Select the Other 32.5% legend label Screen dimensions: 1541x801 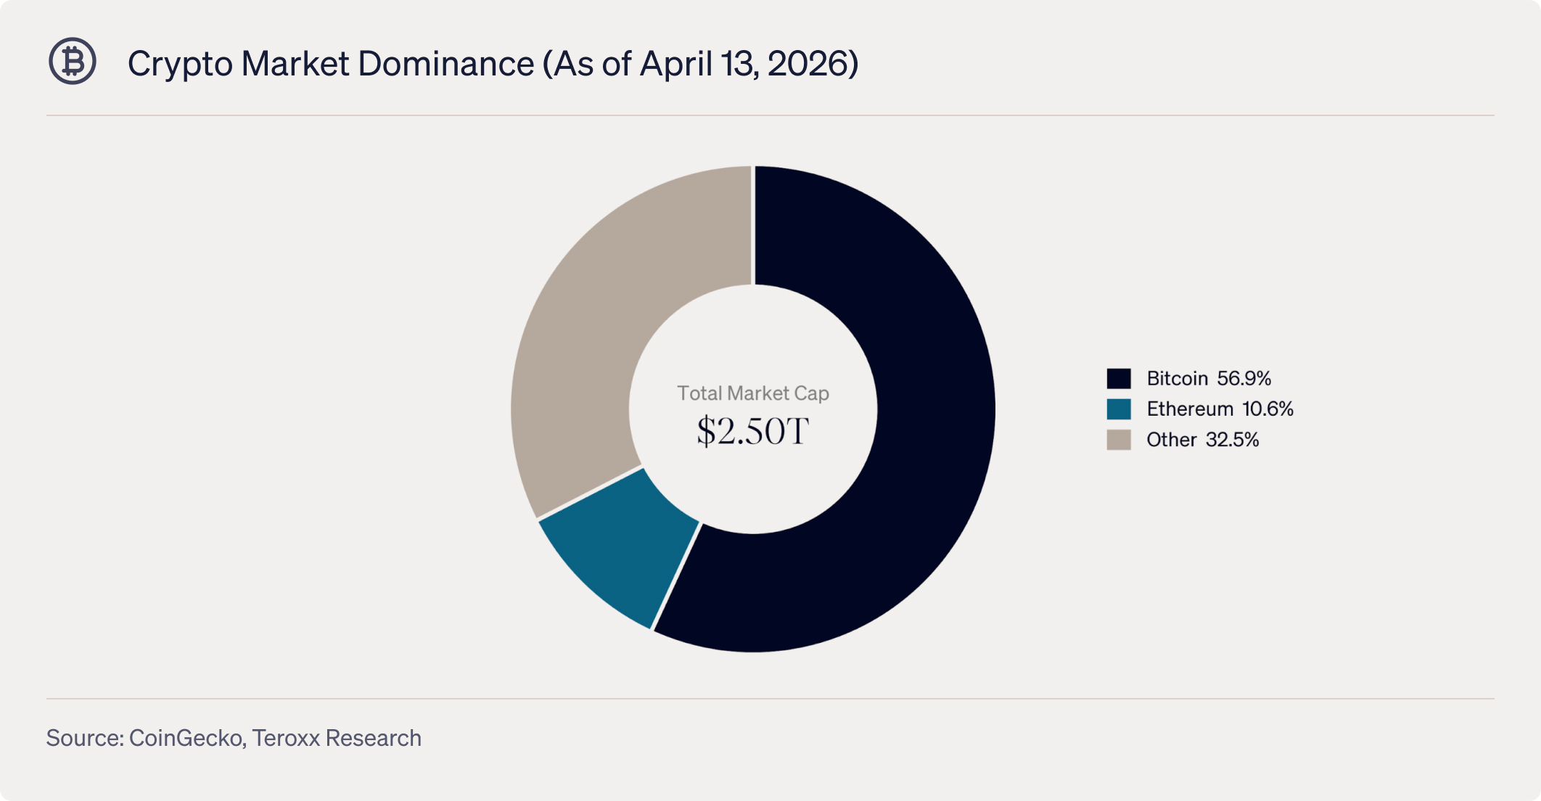click(1202, 440)
